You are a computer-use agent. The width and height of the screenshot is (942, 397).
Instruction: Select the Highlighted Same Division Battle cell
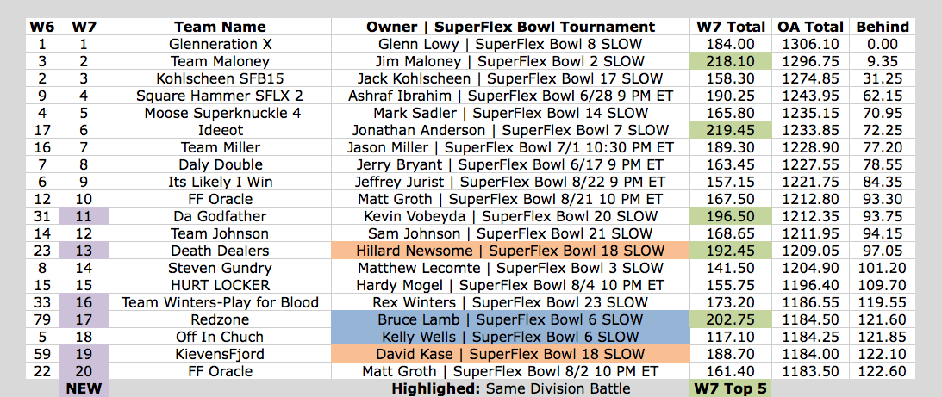(511, 388)
